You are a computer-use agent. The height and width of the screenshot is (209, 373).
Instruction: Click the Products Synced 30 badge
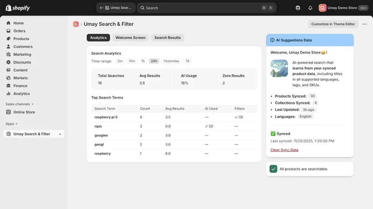[x=312, y=96]
